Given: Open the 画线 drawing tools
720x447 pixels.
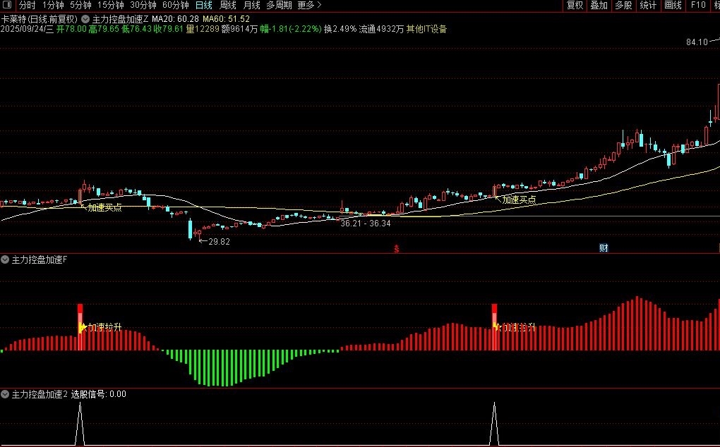Looking at the screenshot, I should coord(673,5).
